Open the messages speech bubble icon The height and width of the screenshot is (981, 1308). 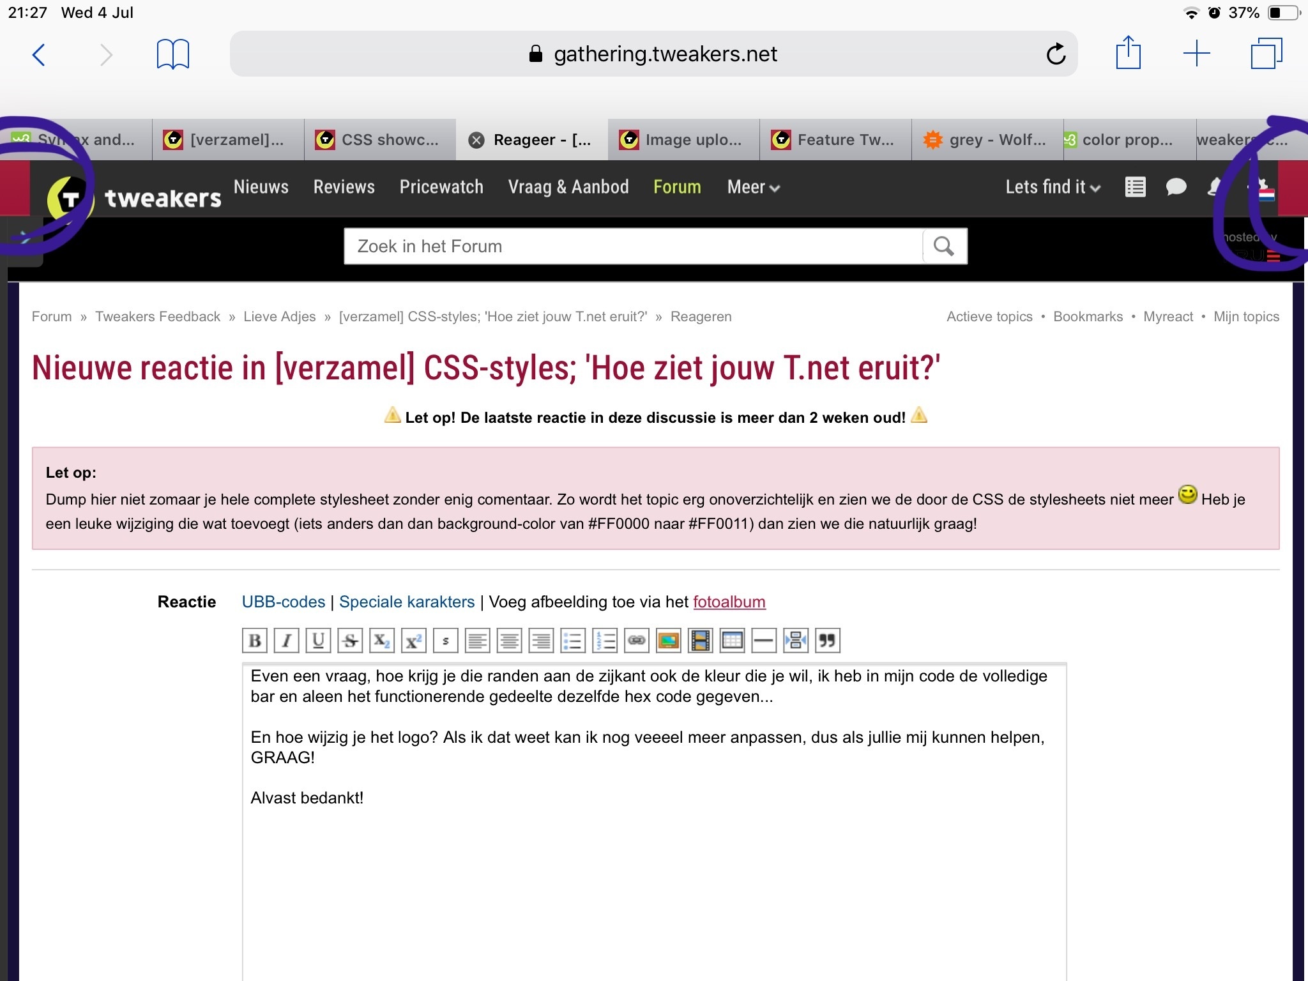(1176, 187)
